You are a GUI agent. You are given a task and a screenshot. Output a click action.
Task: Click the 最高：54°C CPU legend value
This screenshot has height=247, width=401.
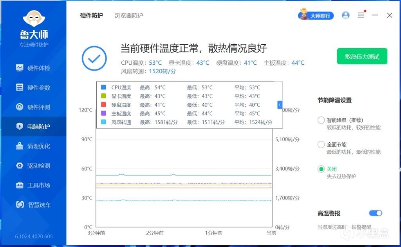pyautogui.click(x=153, y=87)
